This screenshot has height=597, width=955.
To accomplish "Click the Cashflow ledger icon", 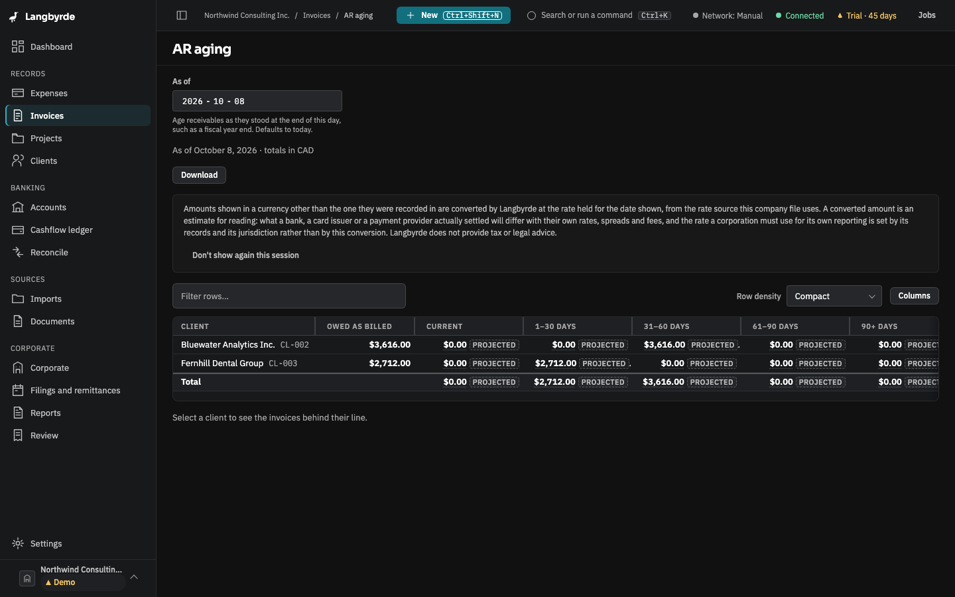I will point(18,230).
